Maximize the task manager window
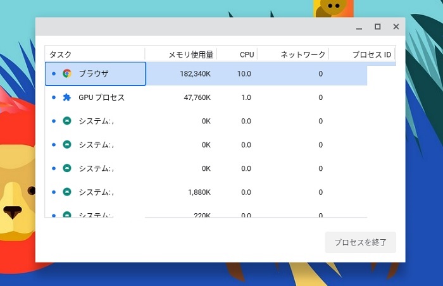443x286 pixels. click(378, 27)
